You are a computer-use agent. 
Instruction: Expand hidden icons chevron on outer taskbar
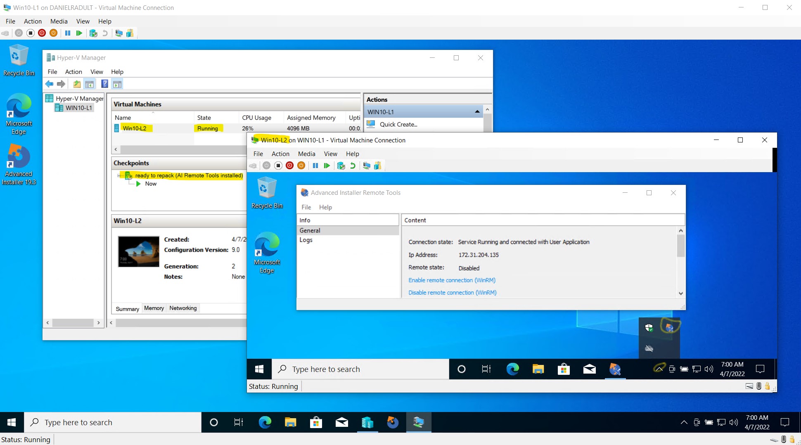684,422
